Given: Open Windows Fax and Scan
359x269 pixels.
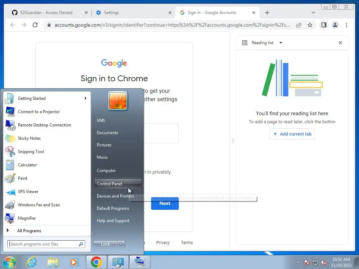Looking at the screenshot, I should [x=47, y=205].
